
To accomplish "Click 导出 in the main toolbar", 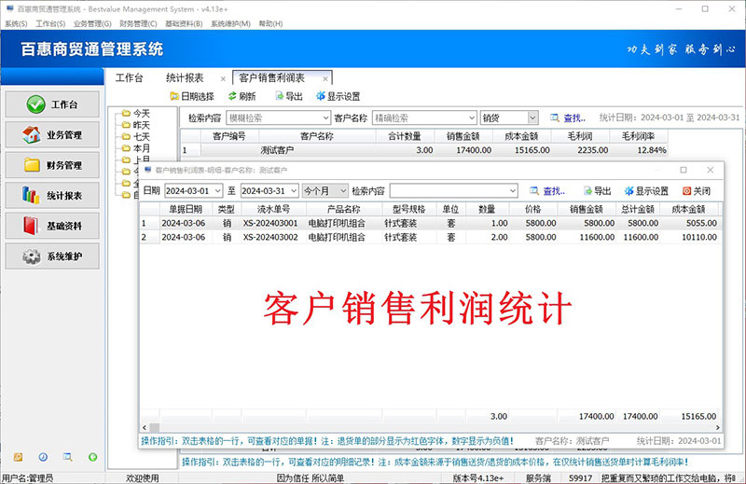I will coord(289,97).
